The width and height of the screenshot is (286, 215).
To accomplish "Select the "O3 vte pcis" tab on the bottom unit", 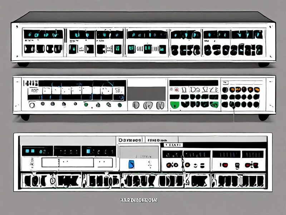I will [x=130, y=140].
